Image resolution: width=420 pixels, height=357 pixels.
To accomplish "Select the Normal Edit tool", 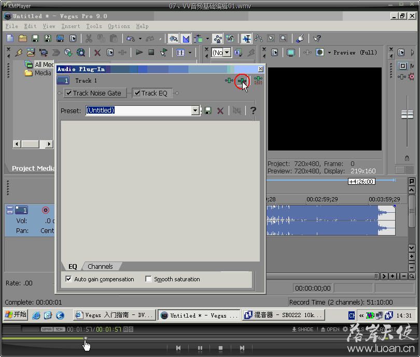I will pyautogui.click(x=247, y=38).
